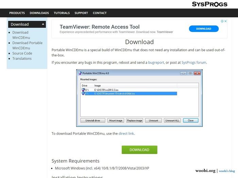Follow the bugreport link
This screenshot has width=238, height=178.
point(156,62)
